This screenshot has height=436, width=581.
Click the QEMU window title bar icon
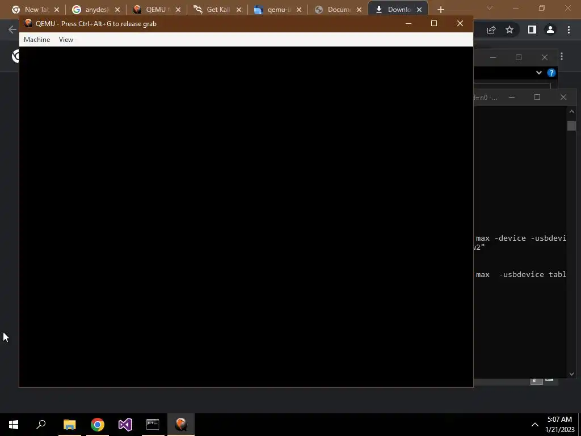(28, 23)
